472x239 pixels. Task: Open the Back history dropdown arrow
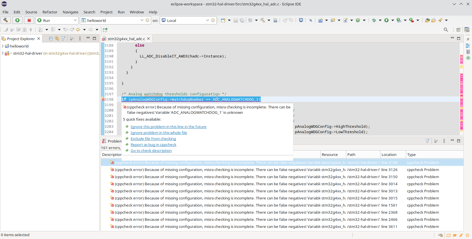[x=84, y=30]
